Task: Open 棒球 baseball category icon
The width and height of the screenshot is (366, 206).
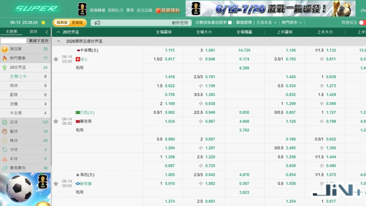Action: tap(4, 140)
